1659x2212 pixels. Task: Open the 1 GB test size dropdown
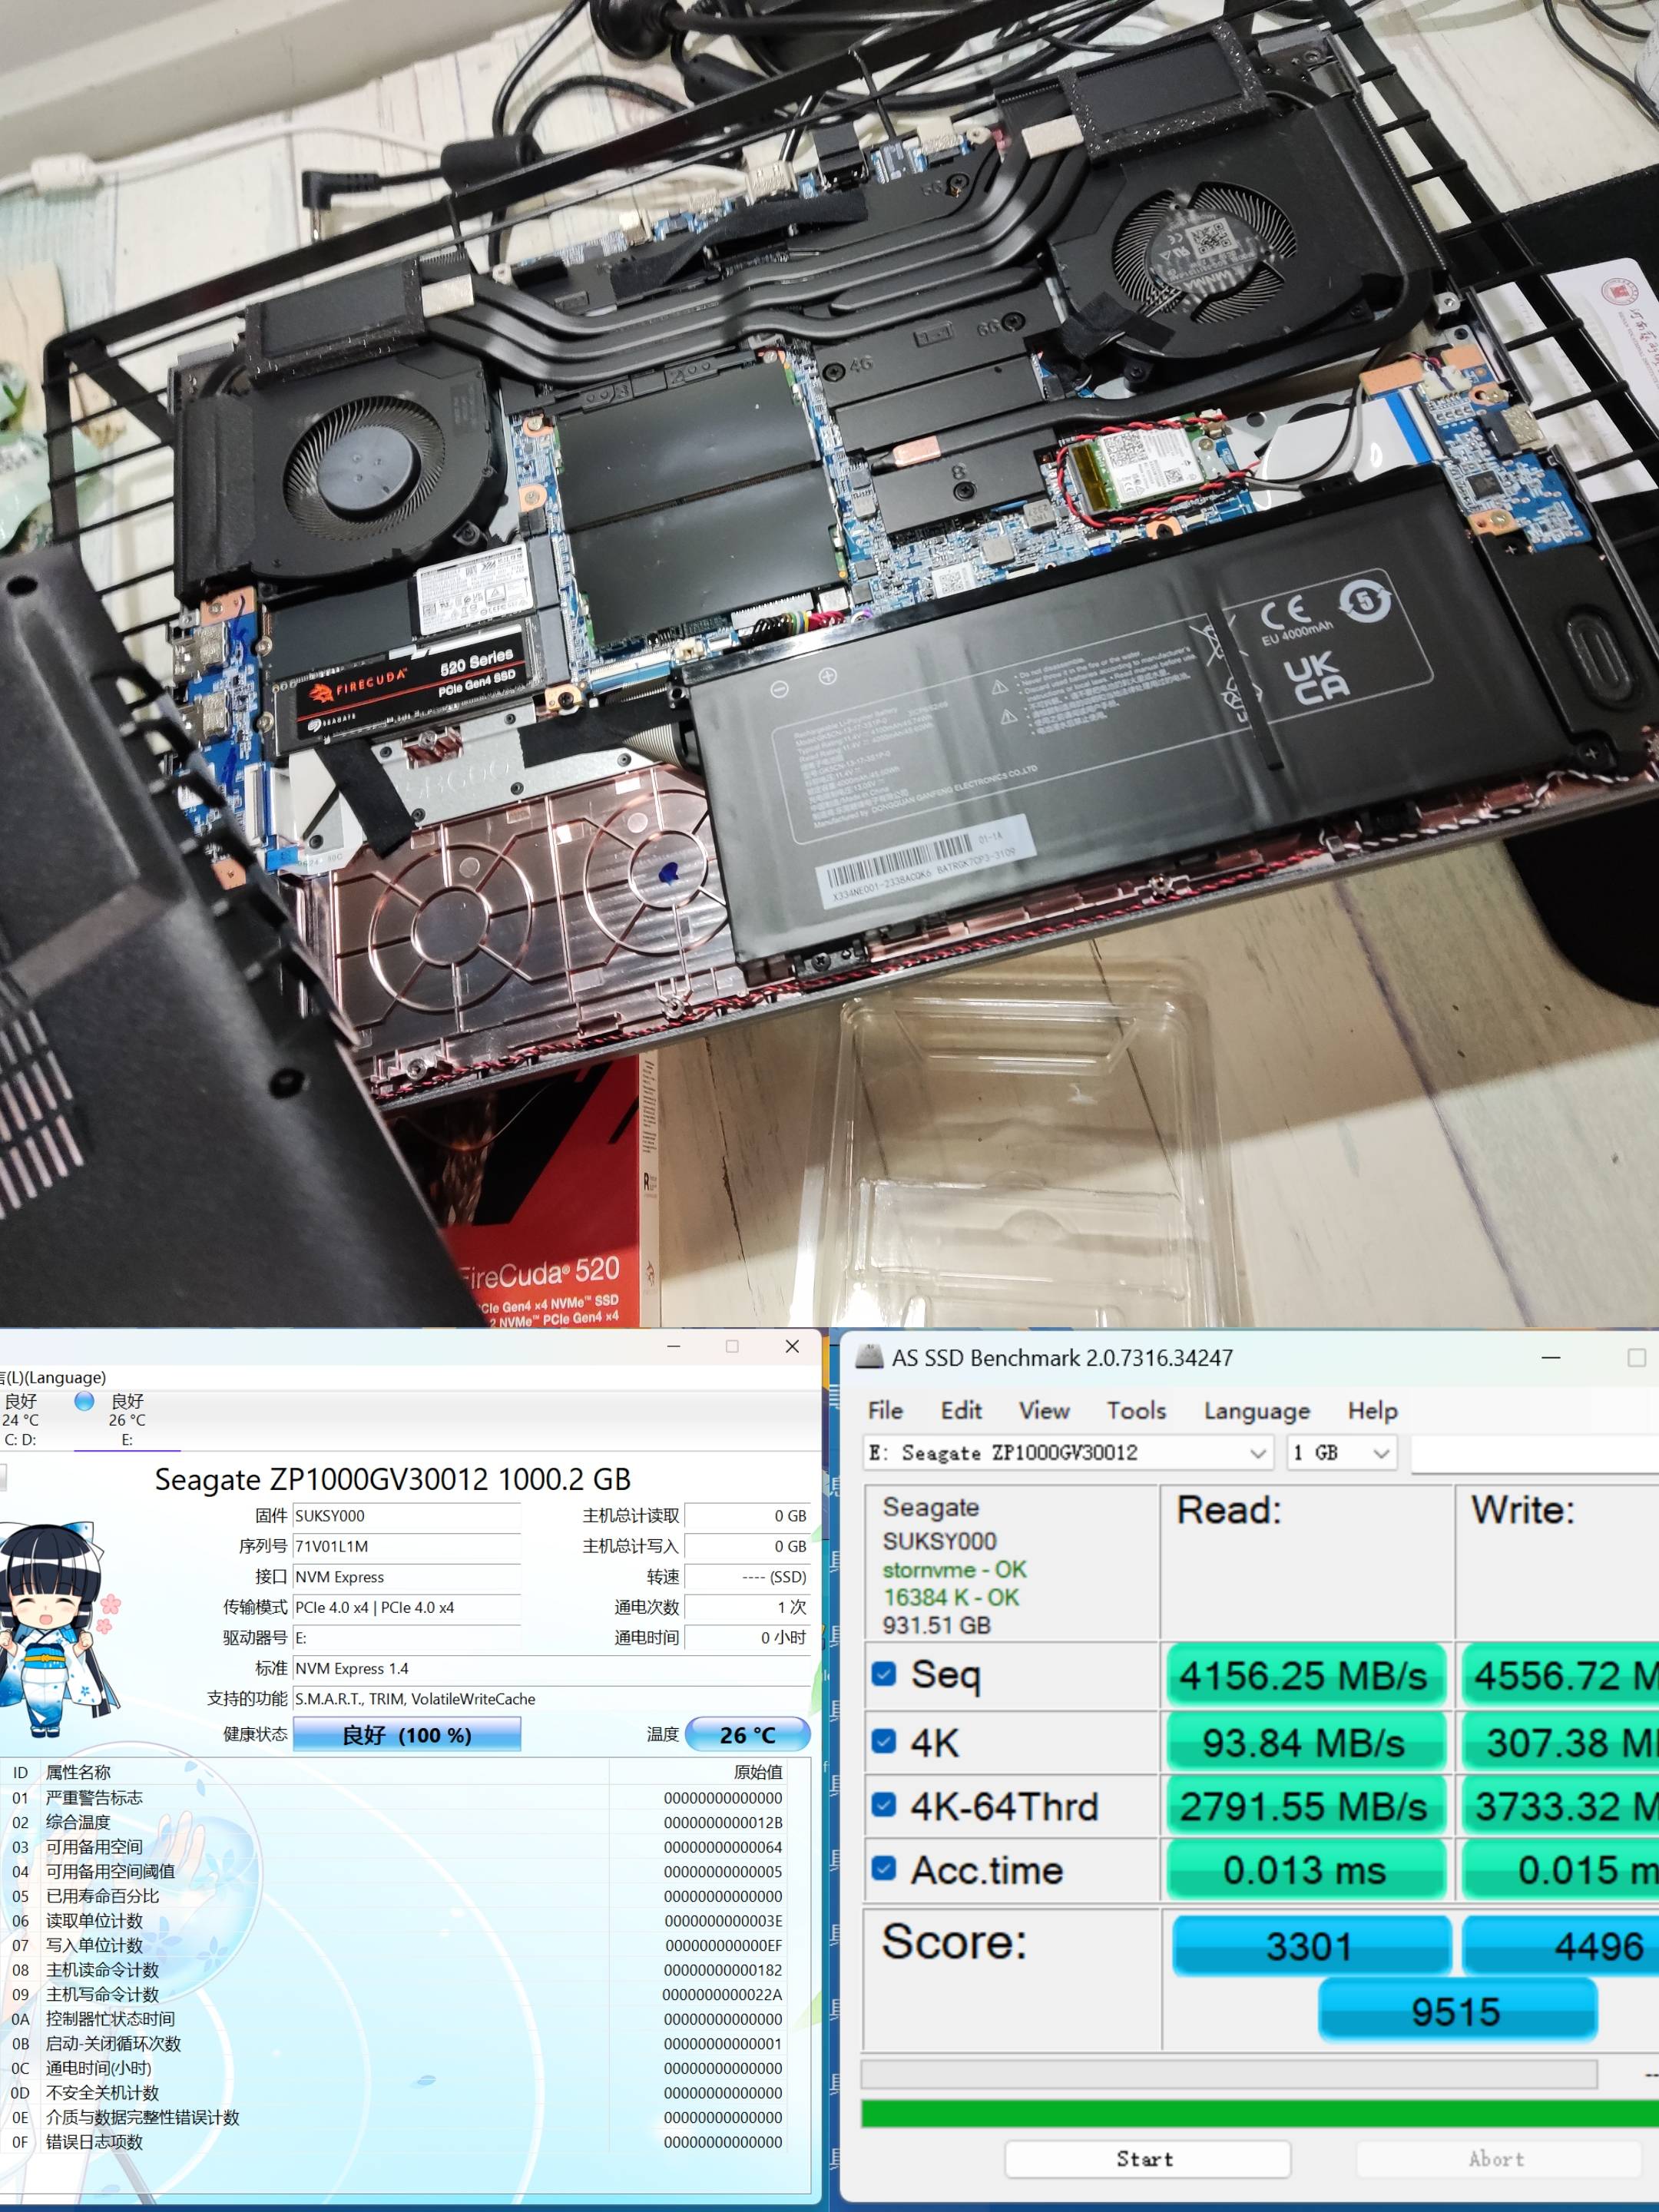click(1341, 1453)
